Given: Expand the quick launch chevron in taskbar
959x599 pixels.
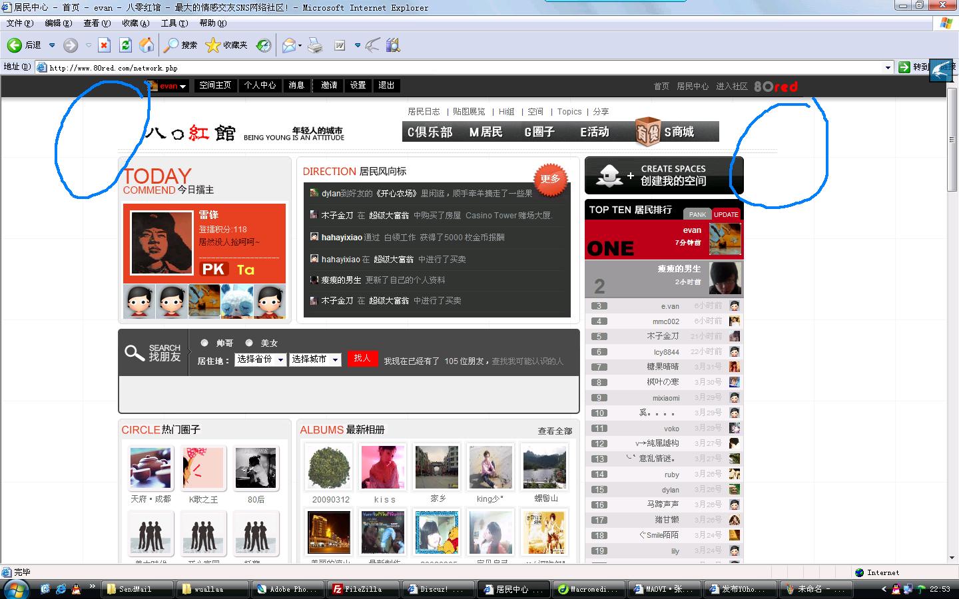Looking at the screenshot, I should click(x=93, y=586).
